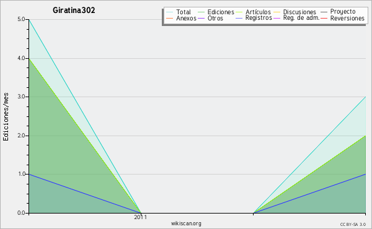Click the CC BY-SA 3.0 license text
Viewport: 372px width, 229px height.
coord(353,225)
